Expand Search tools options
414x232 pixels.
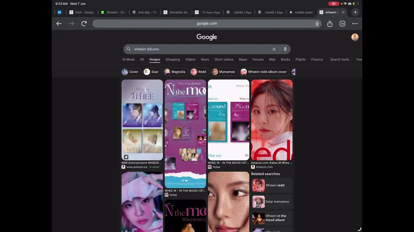[340, 59]
